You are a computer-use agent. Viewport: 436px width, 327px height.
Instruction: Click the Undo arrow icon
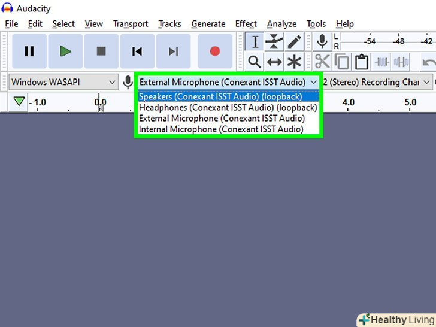click(429, 62)
